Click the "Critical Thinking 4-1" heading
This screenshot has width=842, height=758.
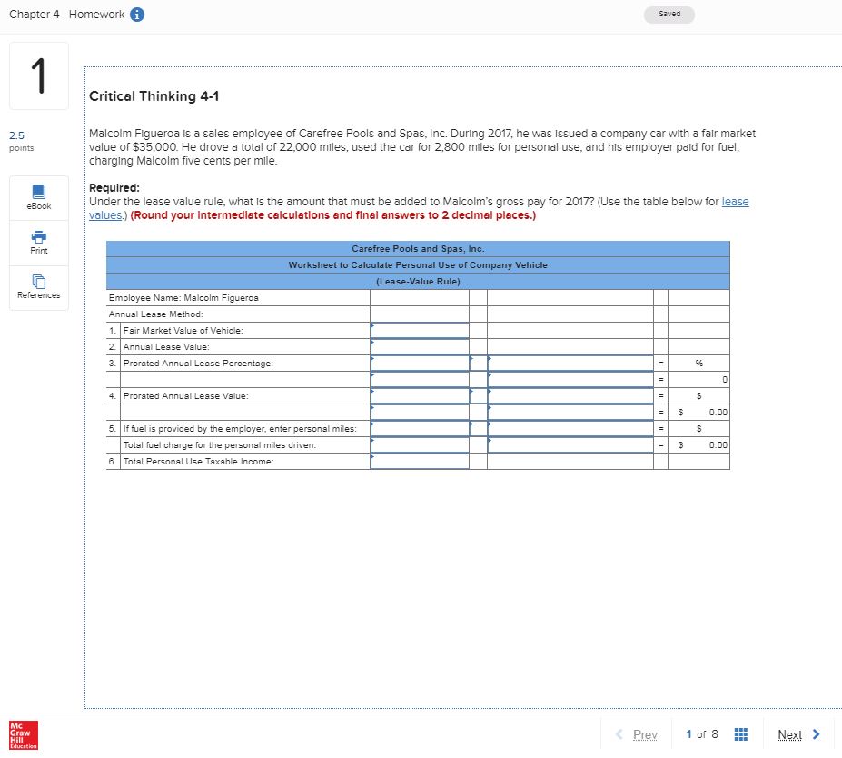tap(154, 96)
